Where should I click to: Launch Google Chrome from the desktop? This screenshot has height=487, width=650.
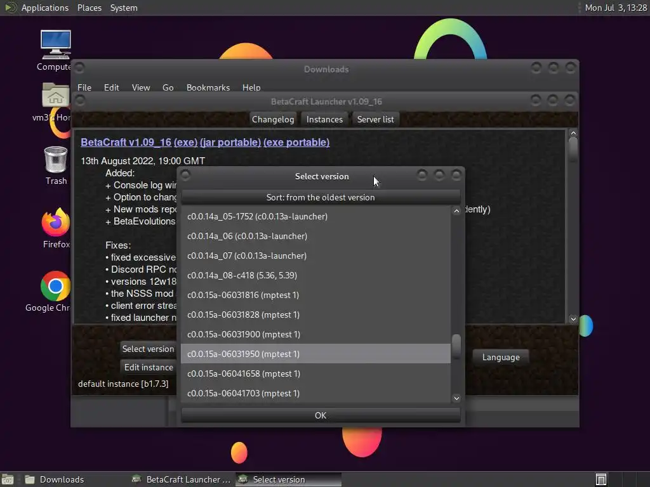pyautogui.click(x=56, y=286)
